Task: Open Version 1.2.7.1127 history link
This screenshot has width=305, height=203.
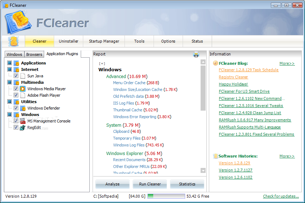Action: click(235, 170)
